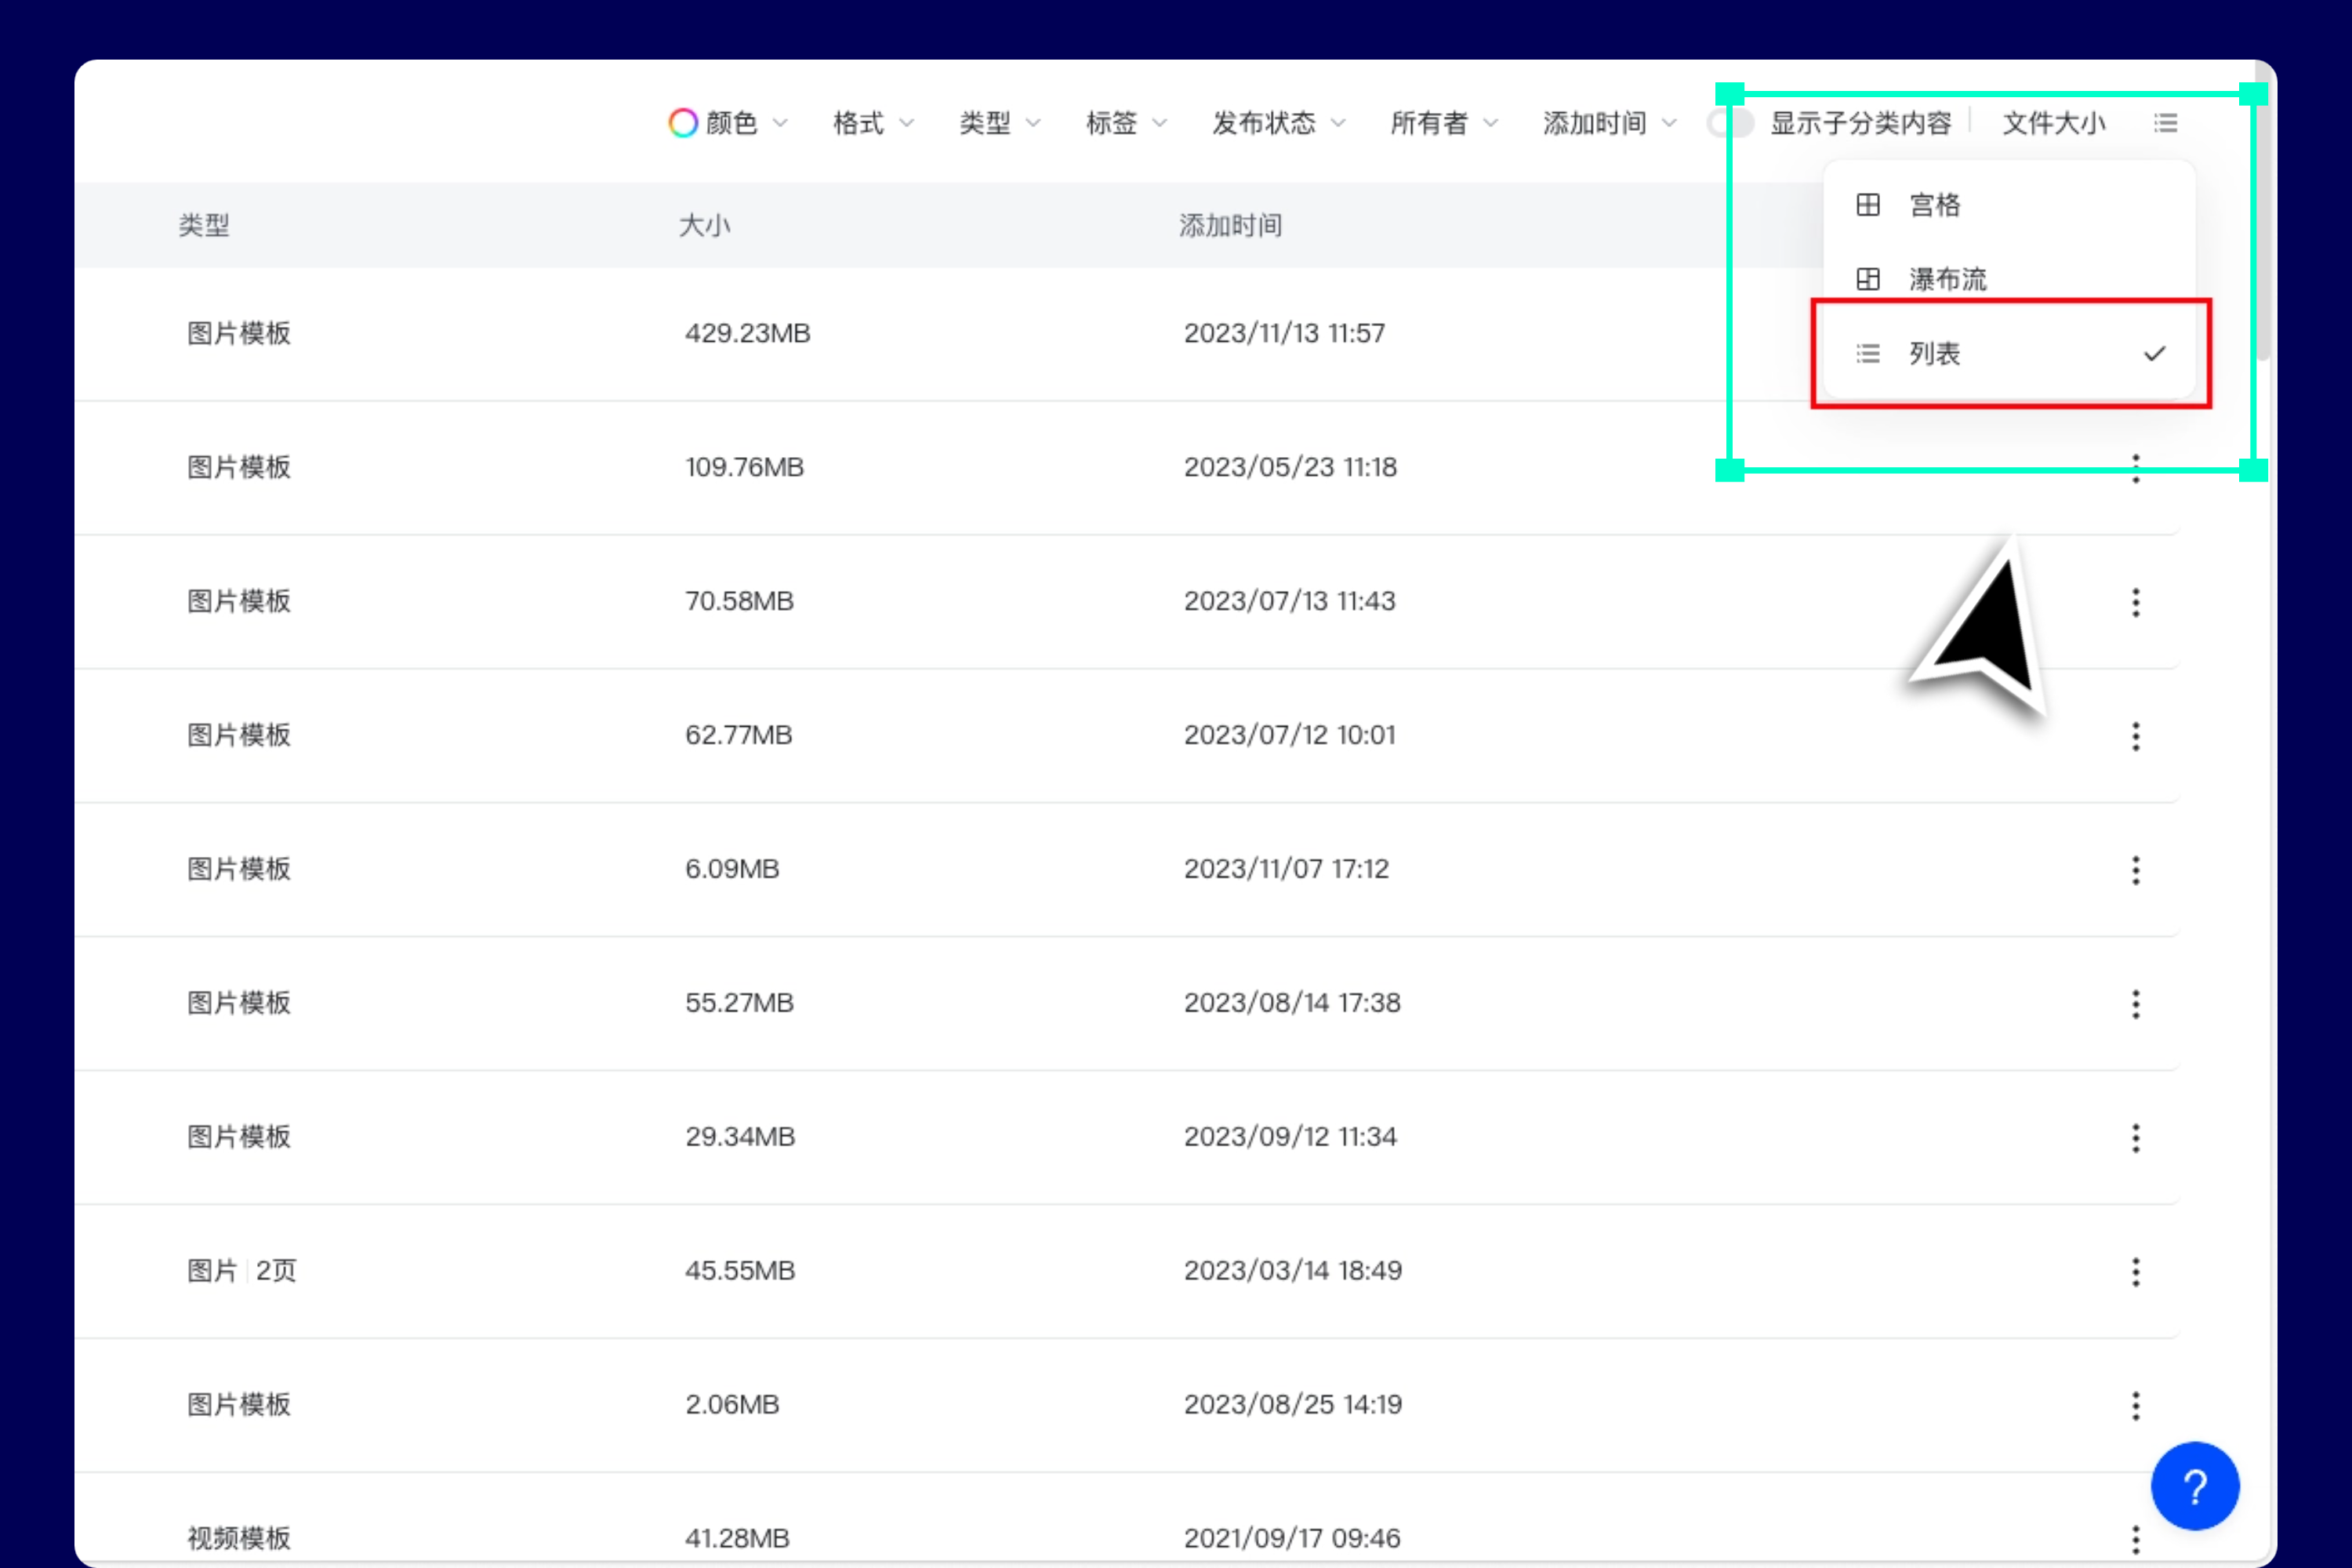
Task: Click the 2023/05/23 11:18 date cell
Action: tap(1290, 467)
